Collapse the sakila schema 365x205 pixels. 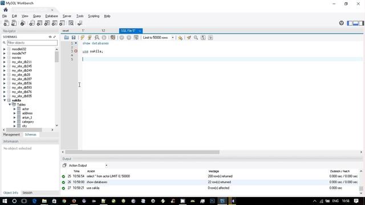pos(5,100)
